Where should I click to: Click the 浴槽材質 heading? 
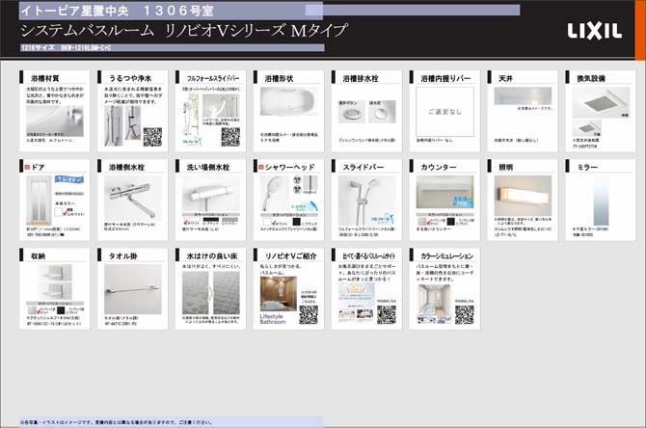[45, 78]
